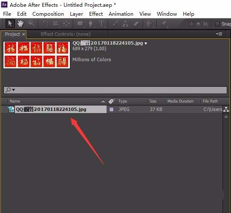Image resolution: width=231 pixels, height=213 pixels.
Task: Click the label color swatch for the JPEG
Action: pyautogui.click(x=112, y=109)
